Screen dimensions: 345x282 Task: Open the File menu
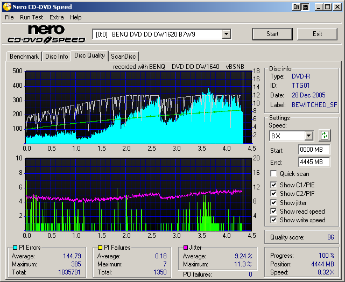click(x=9, y=17)
